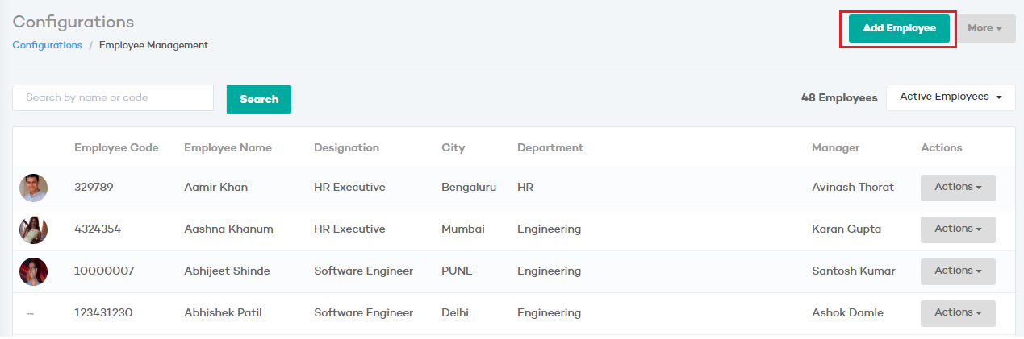Click the Mumbai city cell
Screen dimensions: 1024x339
463,229
